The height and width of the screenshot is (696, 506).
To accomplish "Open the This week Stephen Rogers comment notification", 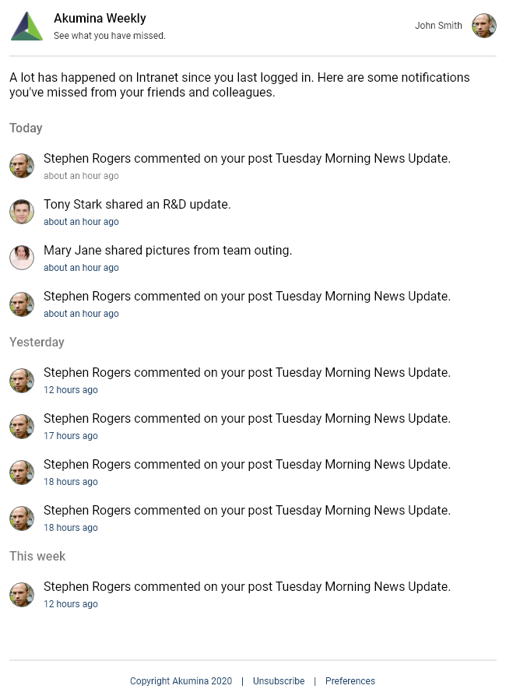I will 247,587.
